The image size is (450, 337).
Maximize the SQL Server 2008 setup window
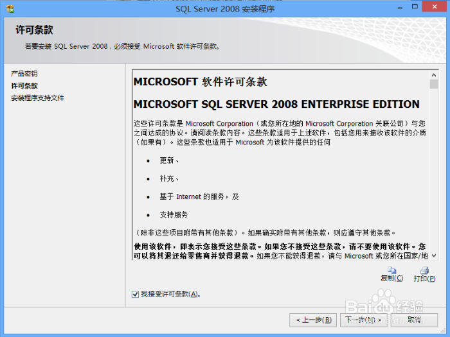(415, 7)
